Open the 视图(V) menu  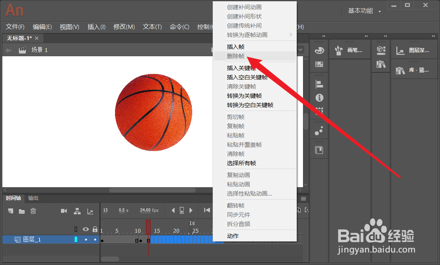(69, 27)
